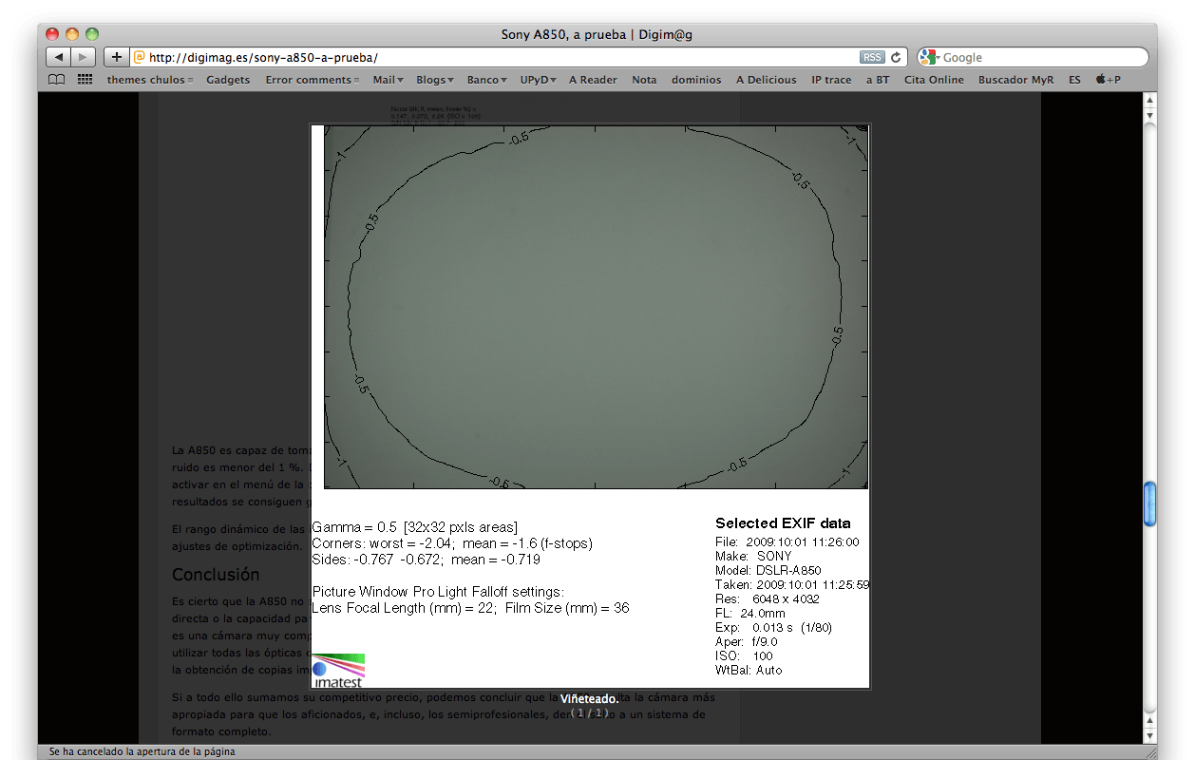Expand the UPyD bookmarks dropdown
The image size is (1195, 760).
538,80
